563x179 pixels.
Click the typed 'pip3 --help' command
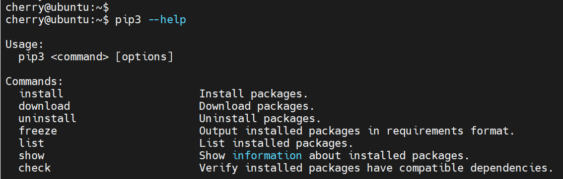(150, 20)
